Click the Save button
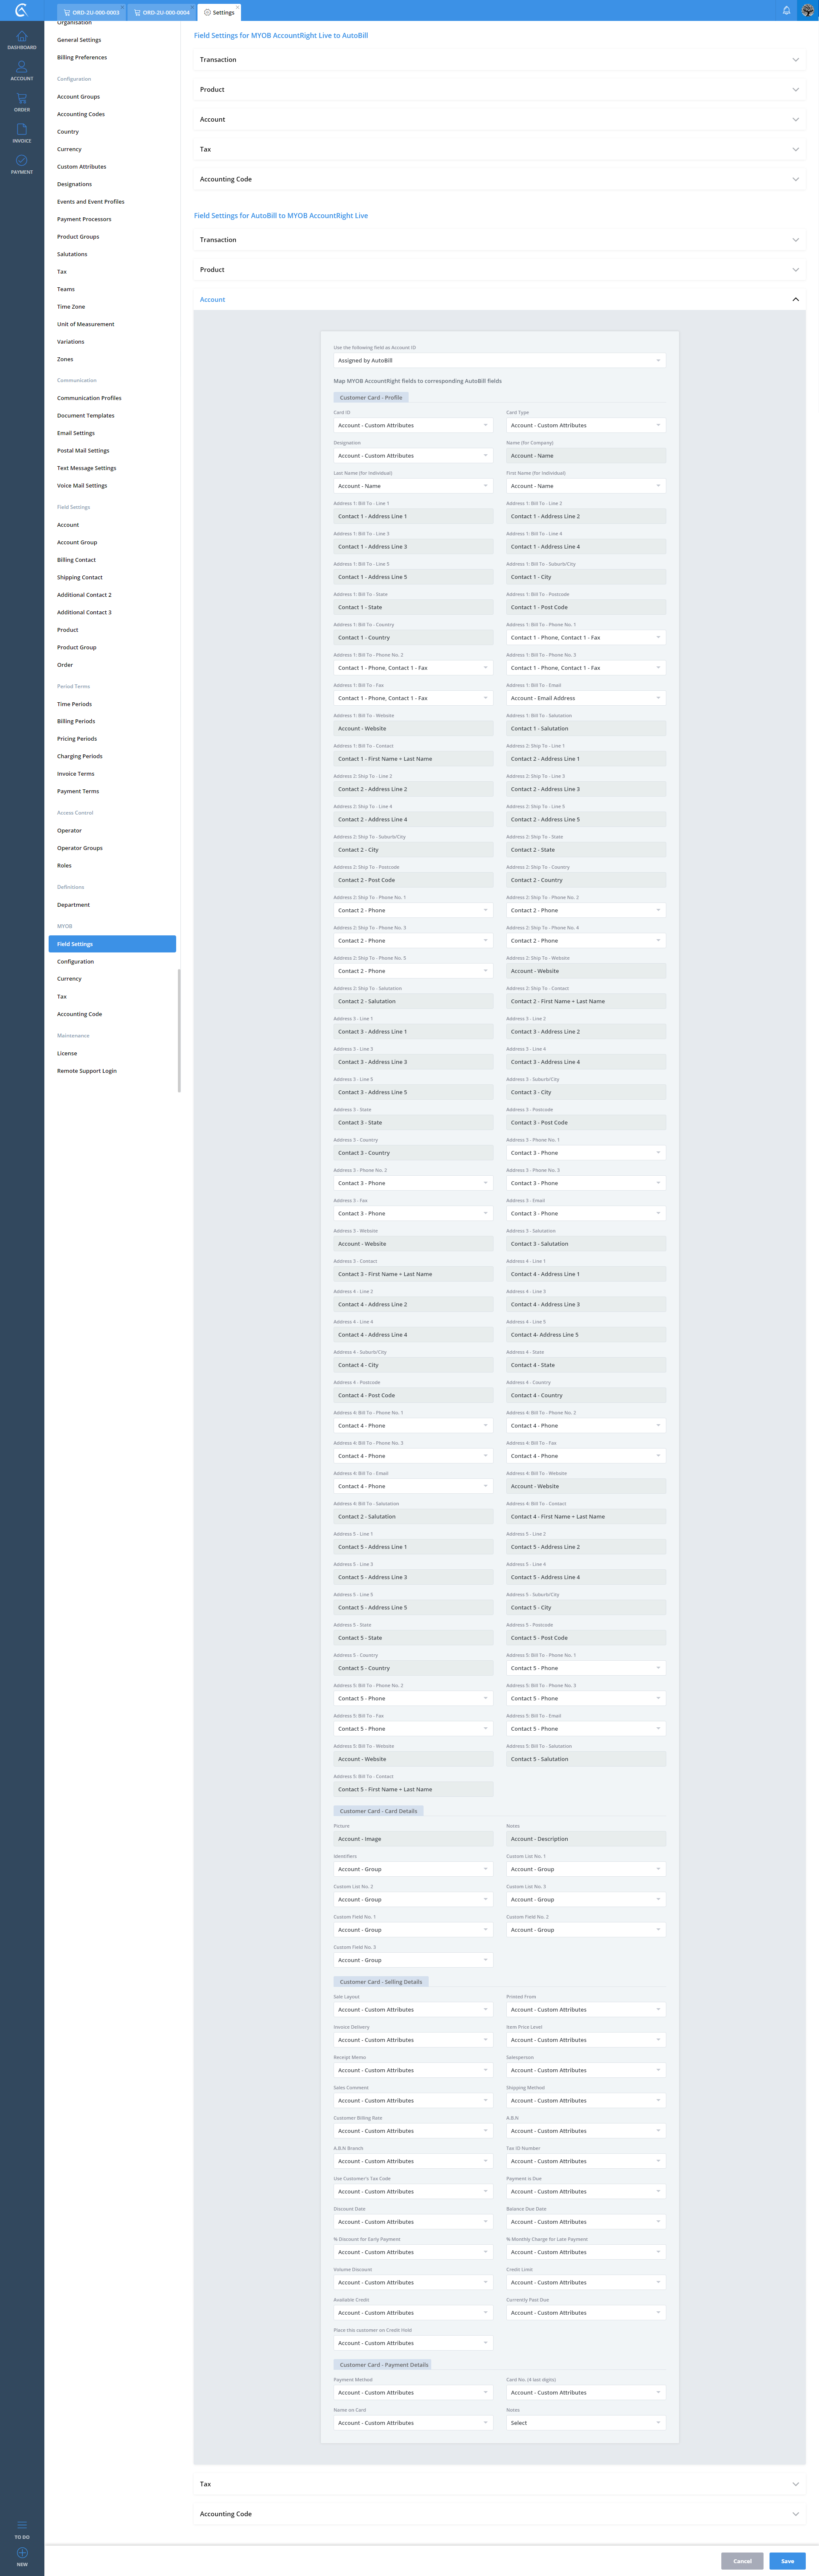Screen dimensions: 819x2576 click(787, 2560)
